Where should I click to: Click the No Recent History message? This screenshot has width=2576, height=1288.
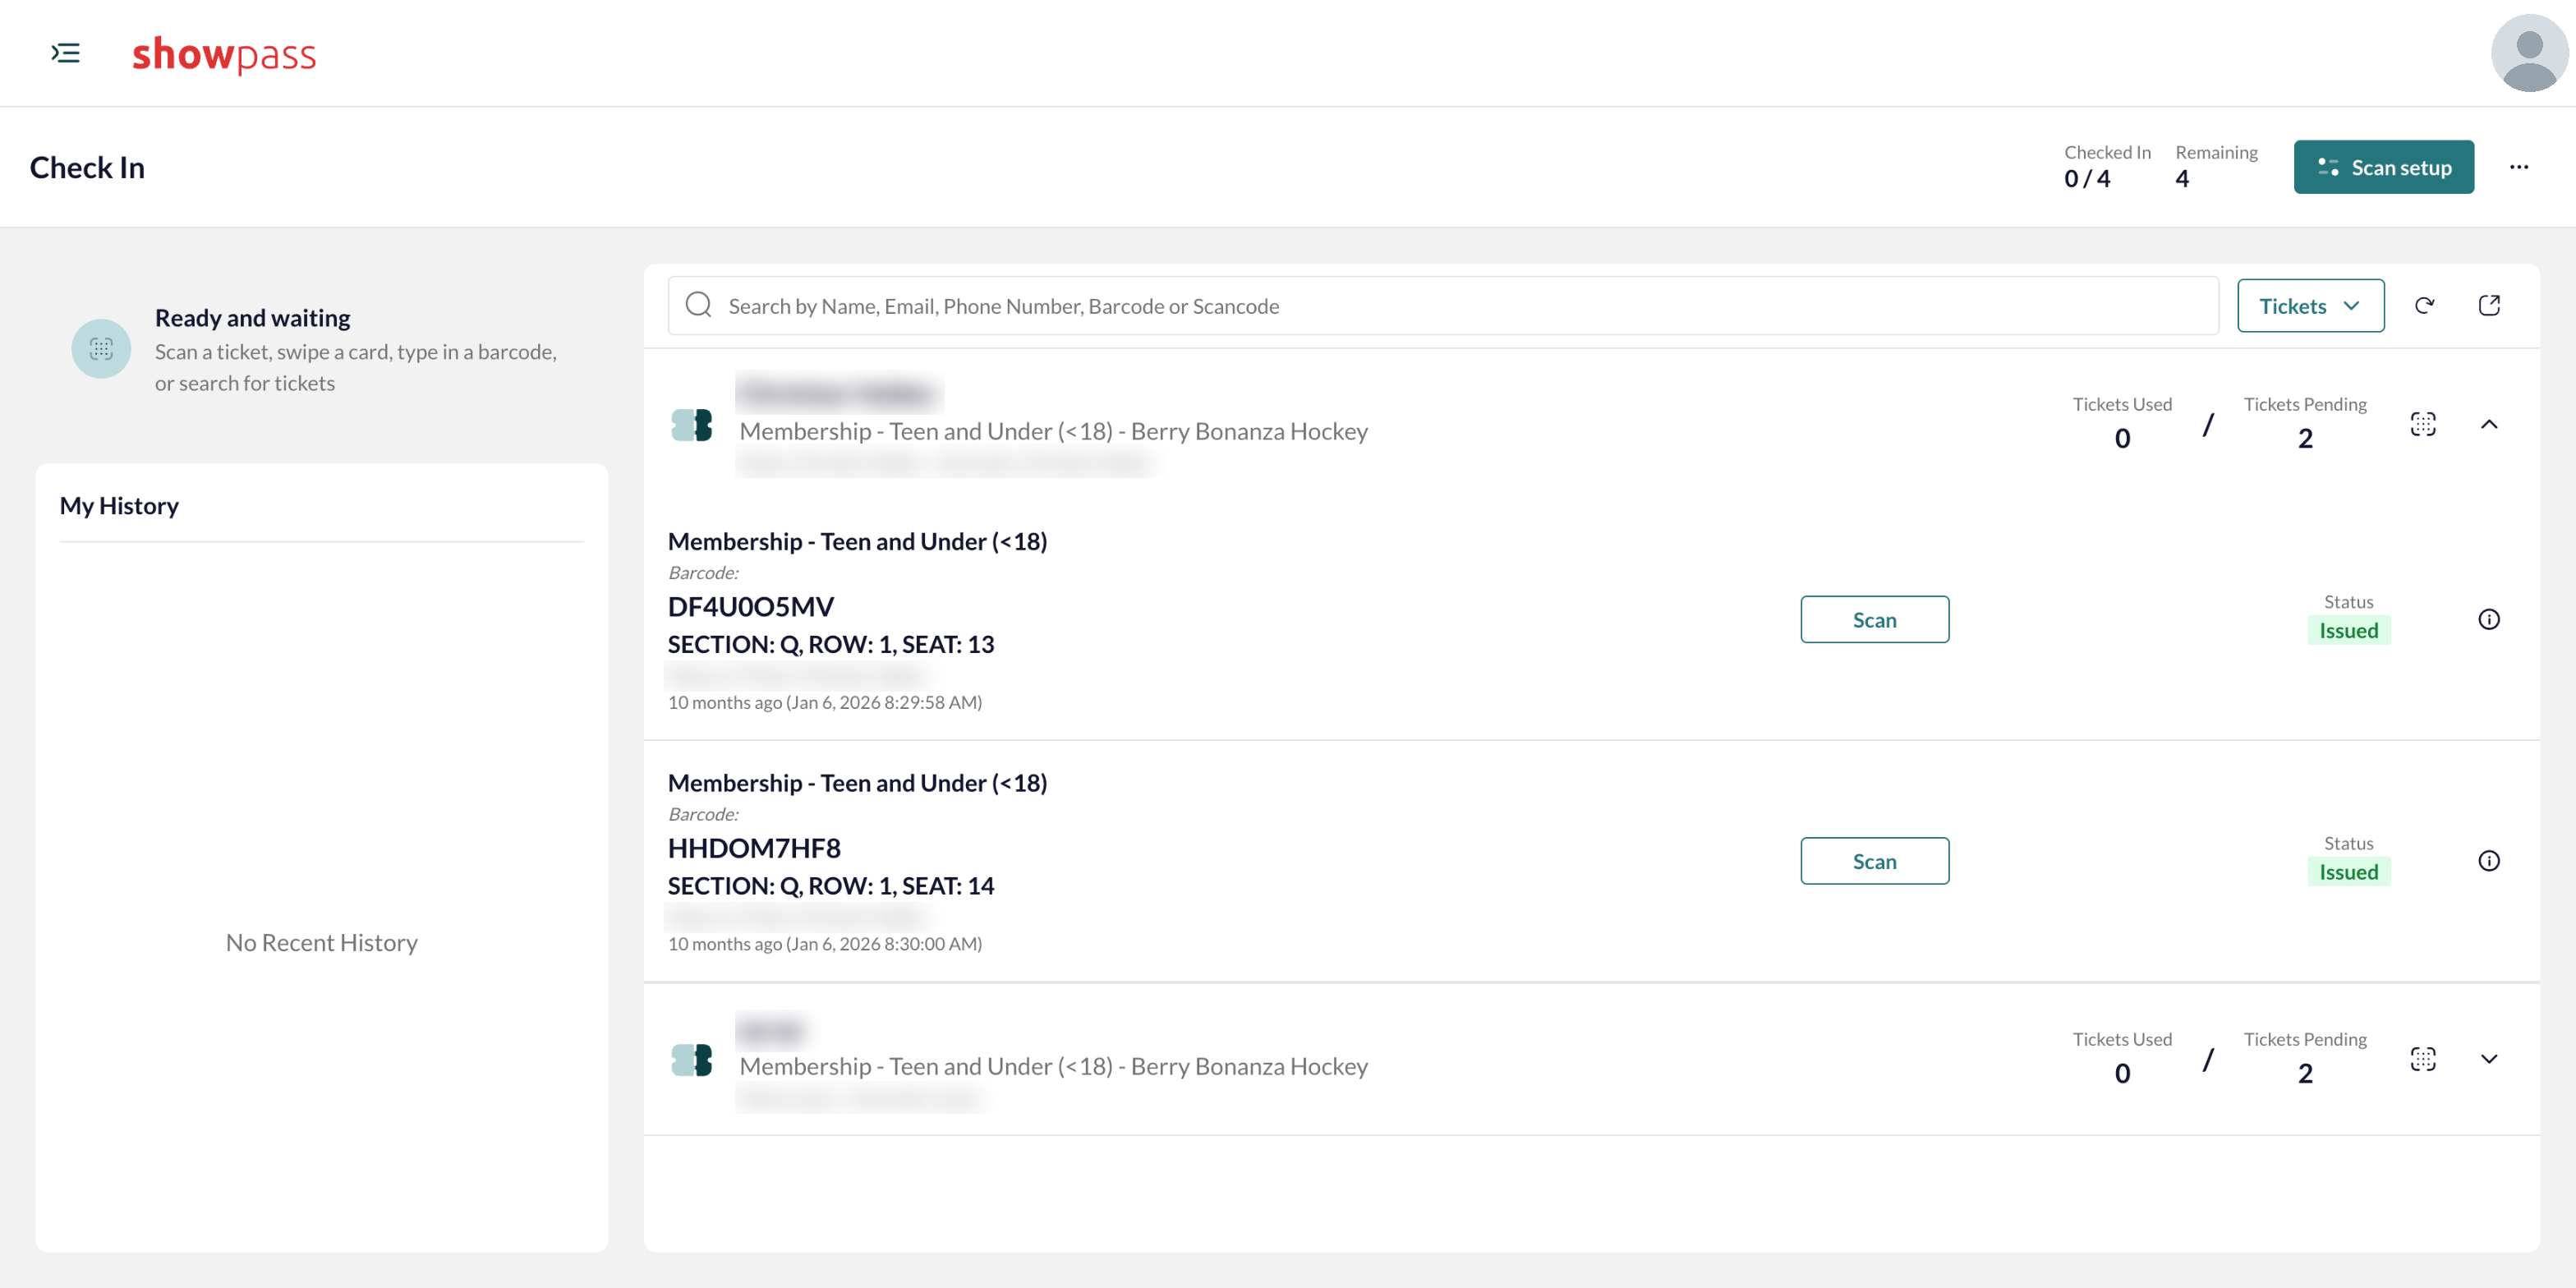[322, 943]
